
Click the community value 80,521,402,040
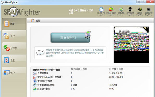pyautogui.click(x=116, y=77)
